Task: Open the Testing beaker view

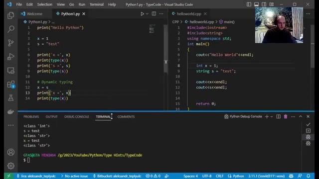Action: point(11,98)
